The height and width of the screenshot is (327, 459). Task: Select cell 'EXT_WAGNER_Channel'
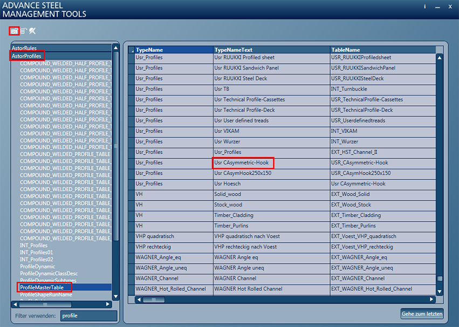(383, 278)
